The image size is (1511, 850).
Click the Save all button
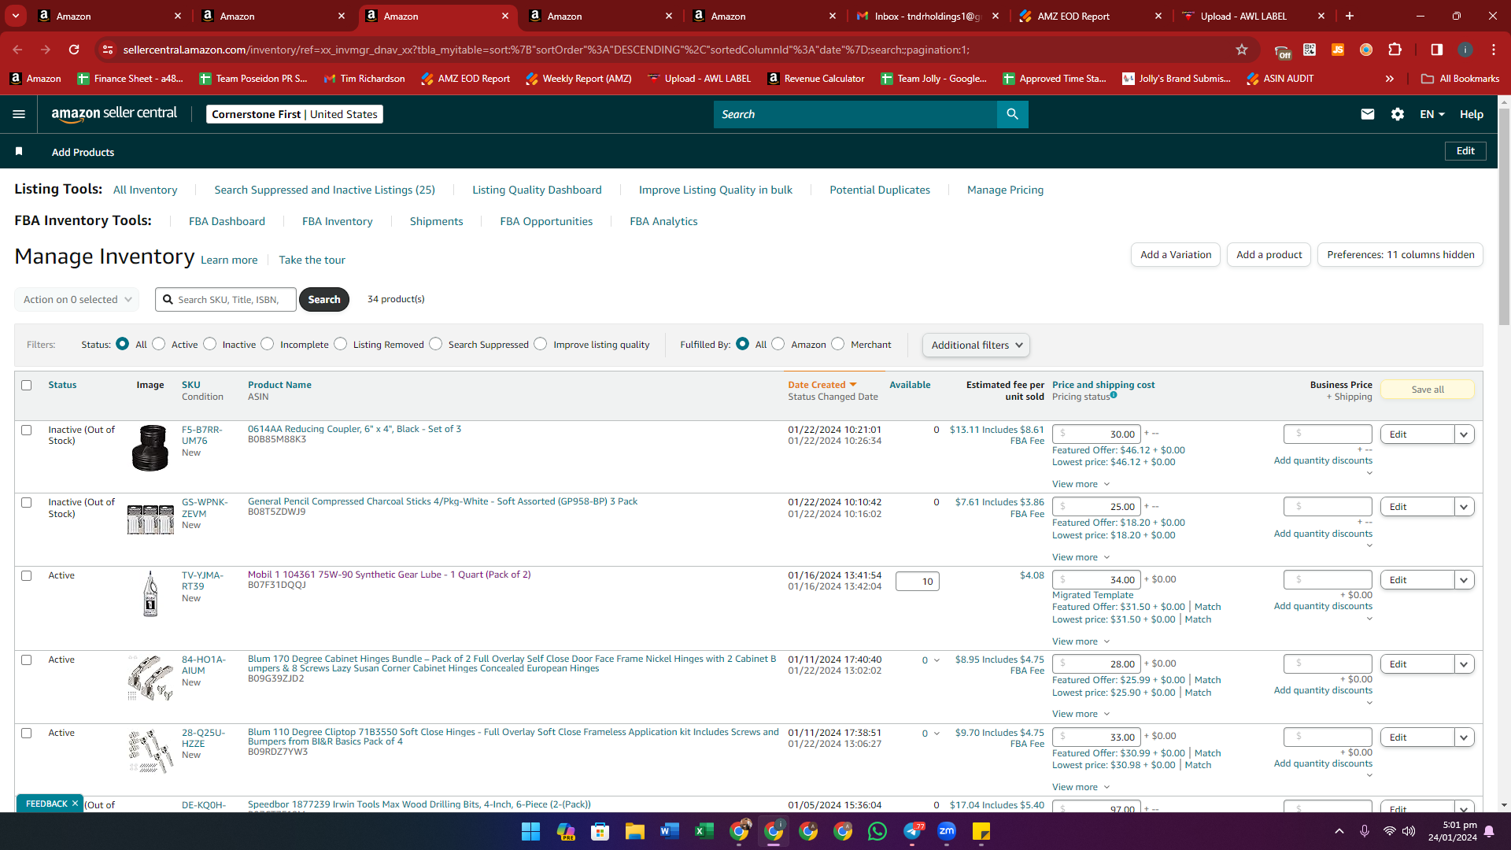pos(1427,390)
